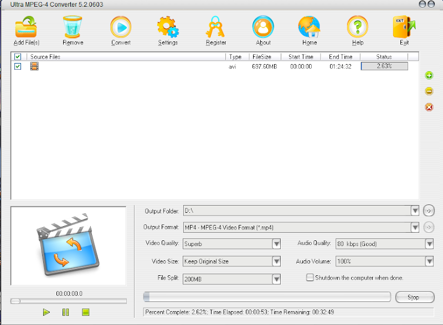Viewport: 443px width, 325px height.
Task: Click the Add File(s) toolbar icon
Action: click(x=26, y=27)
